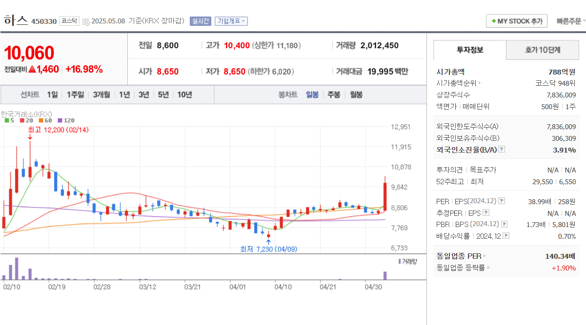This screenshot has height=325, width=586.
Task: Open help icon next to 외국인소진율(B/A)
Action: 502,150
